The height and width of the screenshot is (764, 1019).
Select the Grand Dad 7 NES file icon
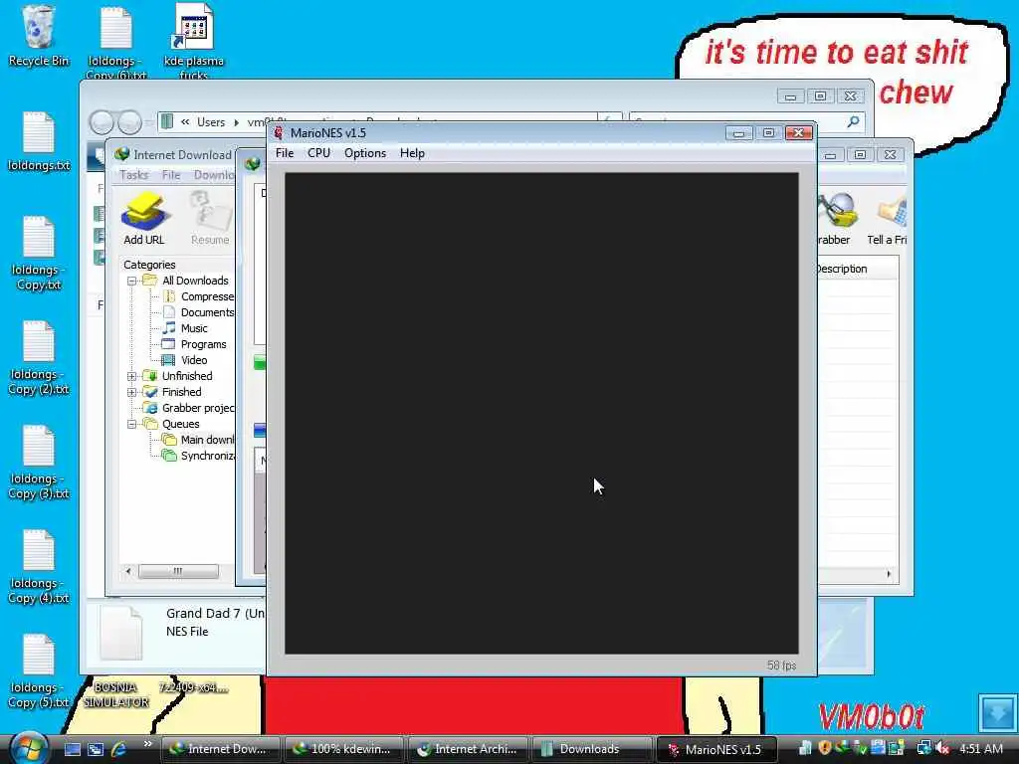pos(120,634)
